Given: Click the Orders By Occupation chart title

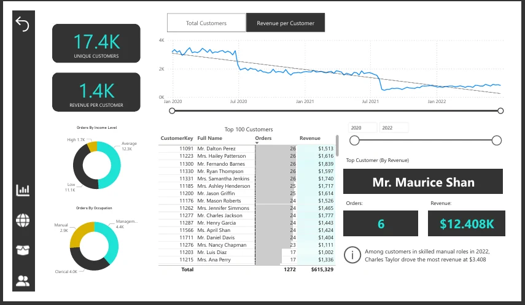Looking at the screenshot, I should 94,208.
